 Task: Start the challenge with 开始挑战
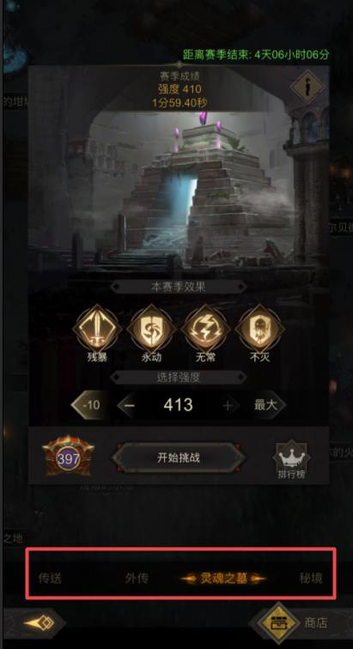tap(179, 458)
